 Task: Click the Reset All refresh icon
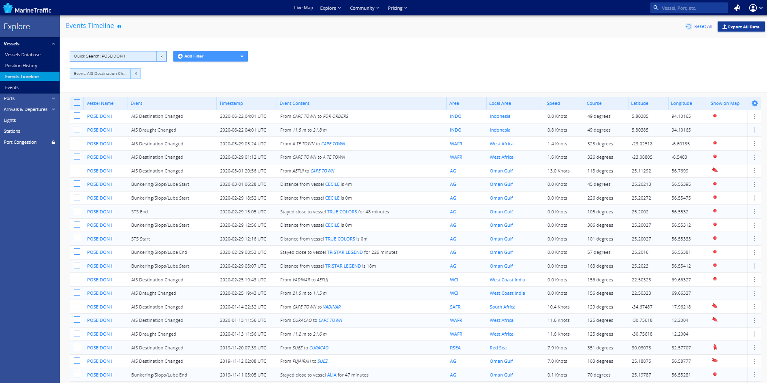pos(688,26)
